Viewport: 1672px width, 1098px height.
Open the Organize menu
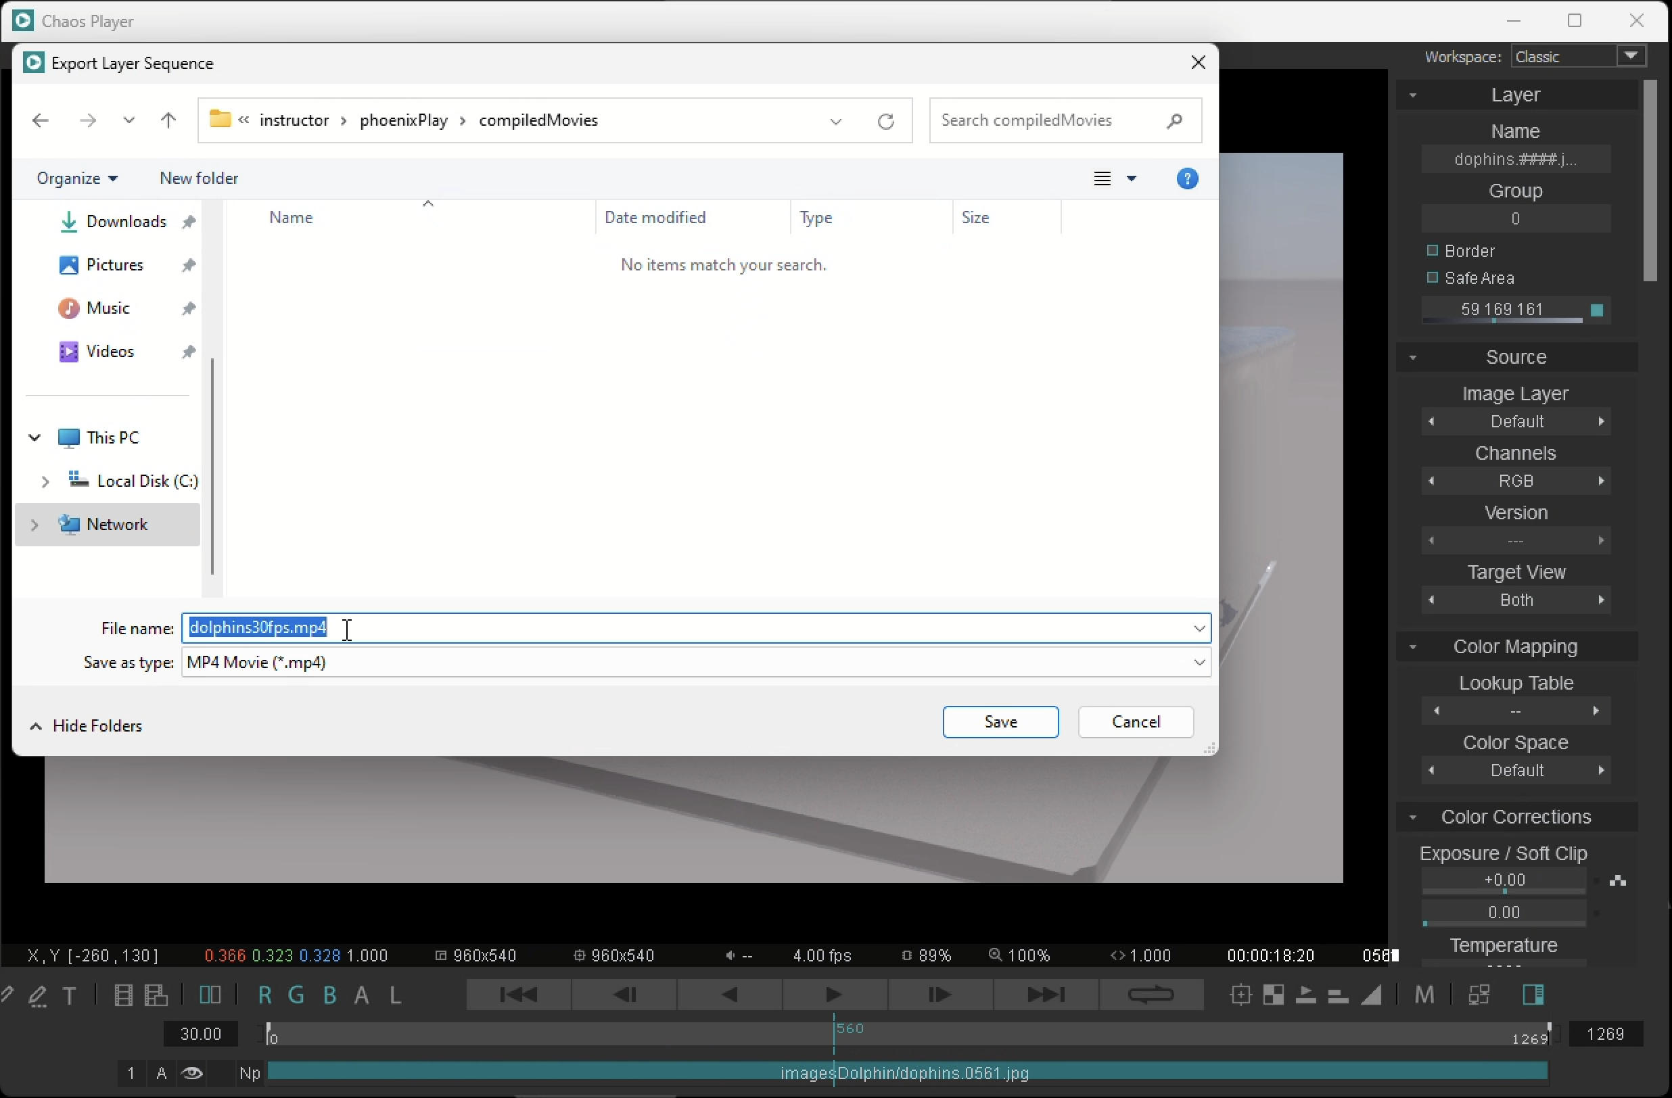point(76,178)
